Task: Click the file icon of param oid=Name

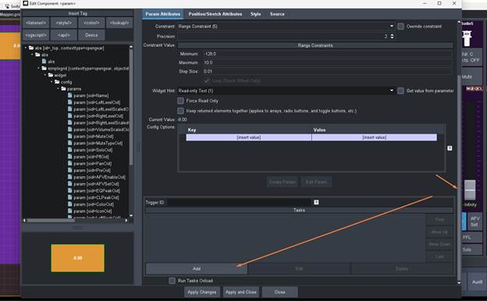Action: point(70,96)
